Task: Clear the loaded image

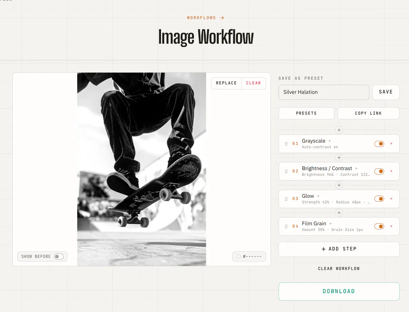Action: [x=253, y=83]
